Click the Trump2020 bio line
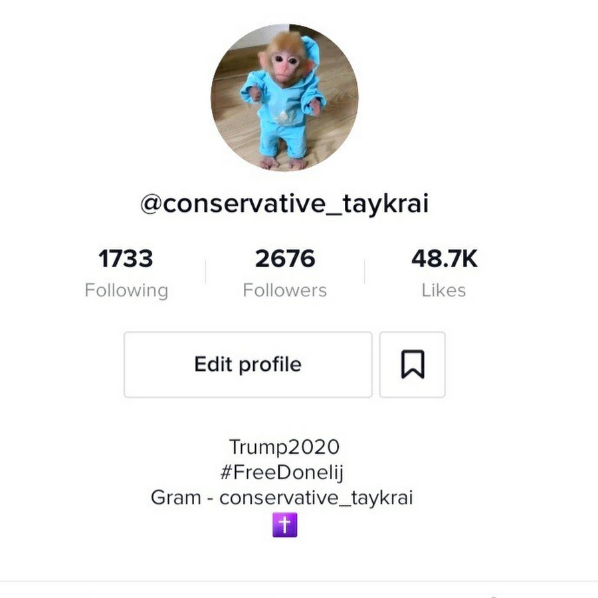598x598 pixels. click(x=284, y=447)
